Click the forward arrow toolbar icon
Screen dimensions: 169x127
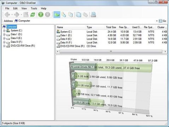coord(17,15)
